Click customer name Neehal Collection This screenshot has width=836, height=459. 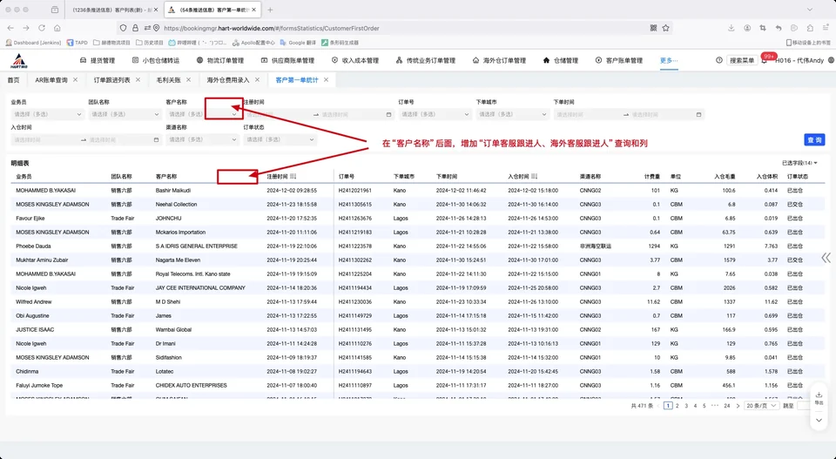click(175, 204)
